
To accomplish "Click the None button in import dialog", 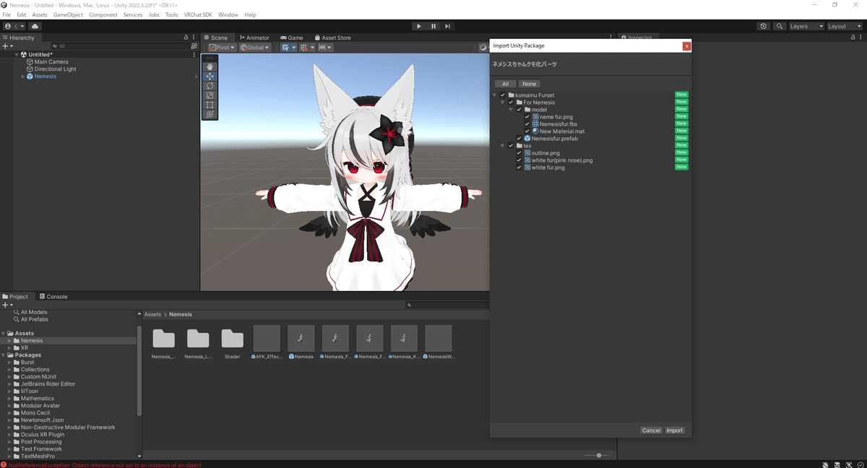I will click(530, 84).
